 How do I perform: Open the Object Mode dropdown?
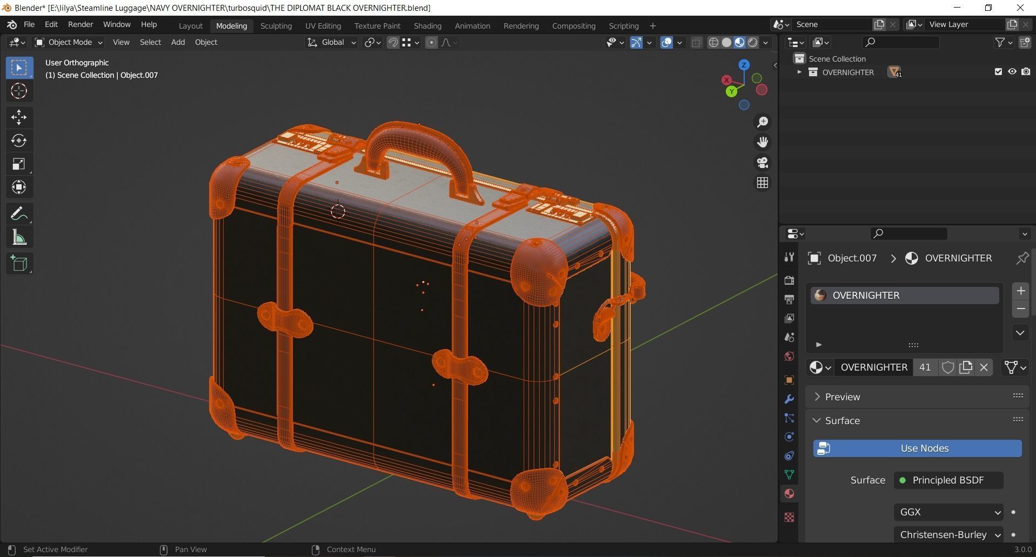pos(69,42)
